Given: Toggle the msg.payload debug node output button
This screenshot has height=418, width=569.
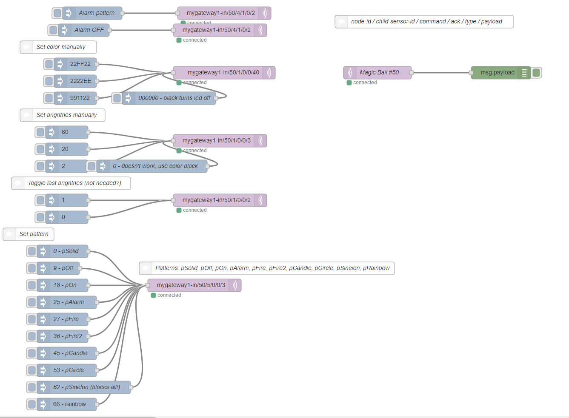Looking at the screenshot, I should click(x=536, y=73).
